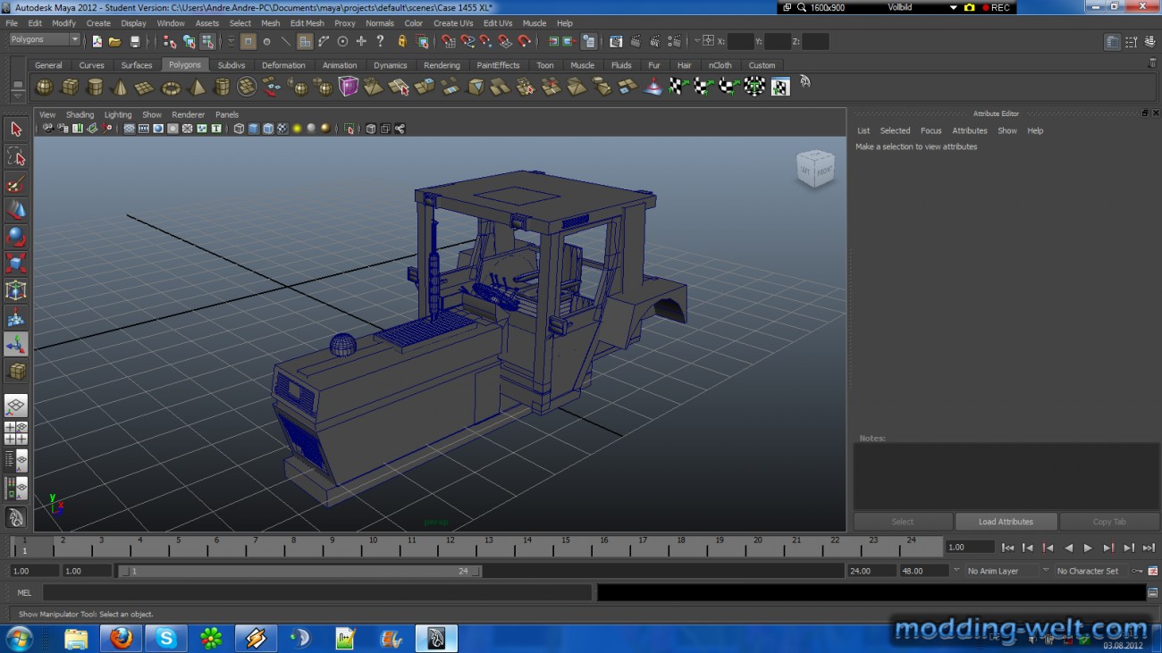The height and width of the screenshot is (653, 1162).
Task: Create a polygon cone from the shelf
Action: tap(120, 87)
